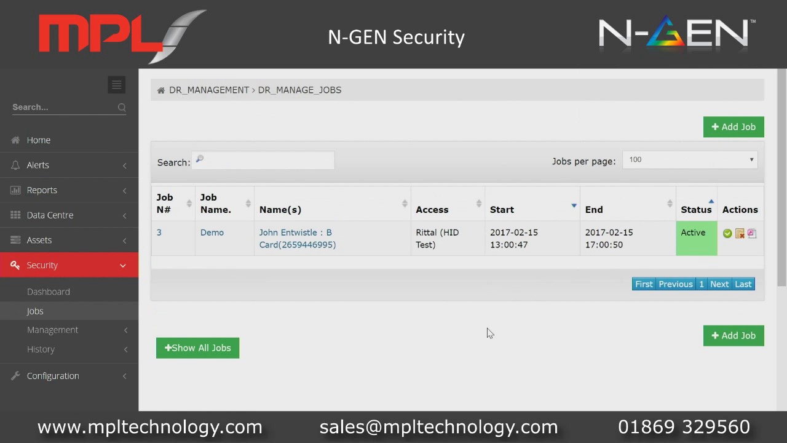787x443 pixels.
Task: Click inside the job Search field
Action: point(263,161)
